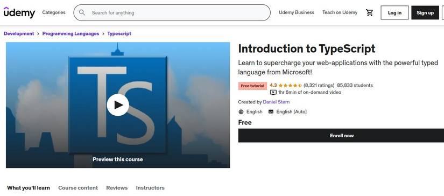Open the shopping cart icon
The width and height of the screenshot is (444, 196).
370,12
